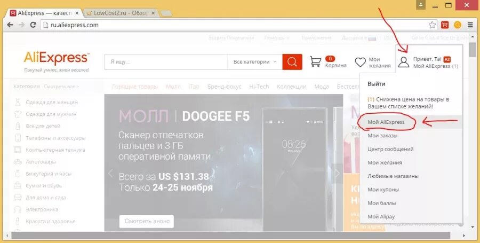Open Все для детей category
The image size is (480, 243).
point(43,126)
